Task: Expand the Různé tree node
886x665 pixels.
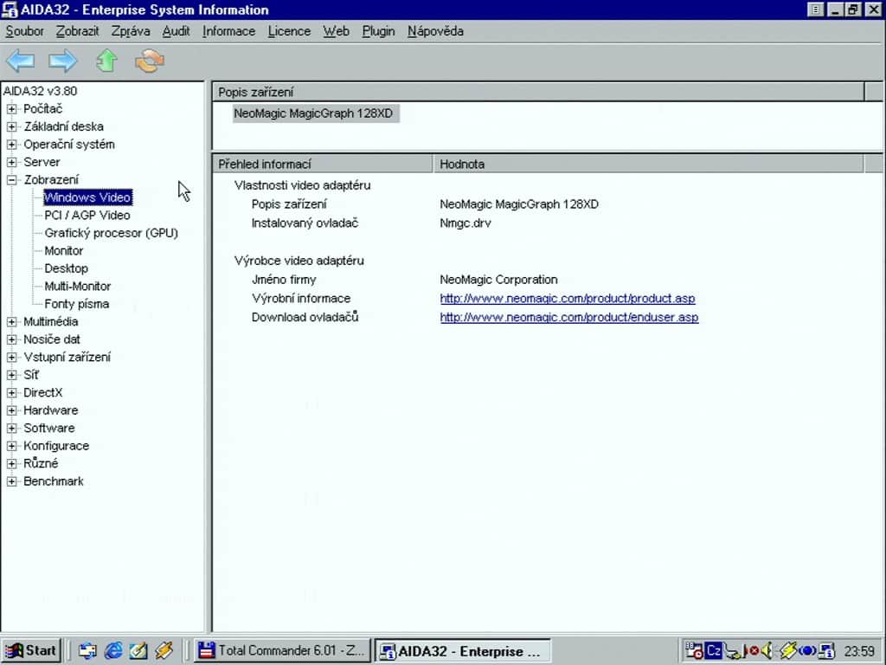Action: (x=11, y=464)
